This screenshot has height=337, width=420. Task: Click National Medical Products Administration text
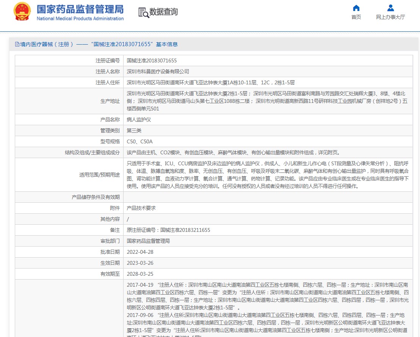tap(80, 19)
